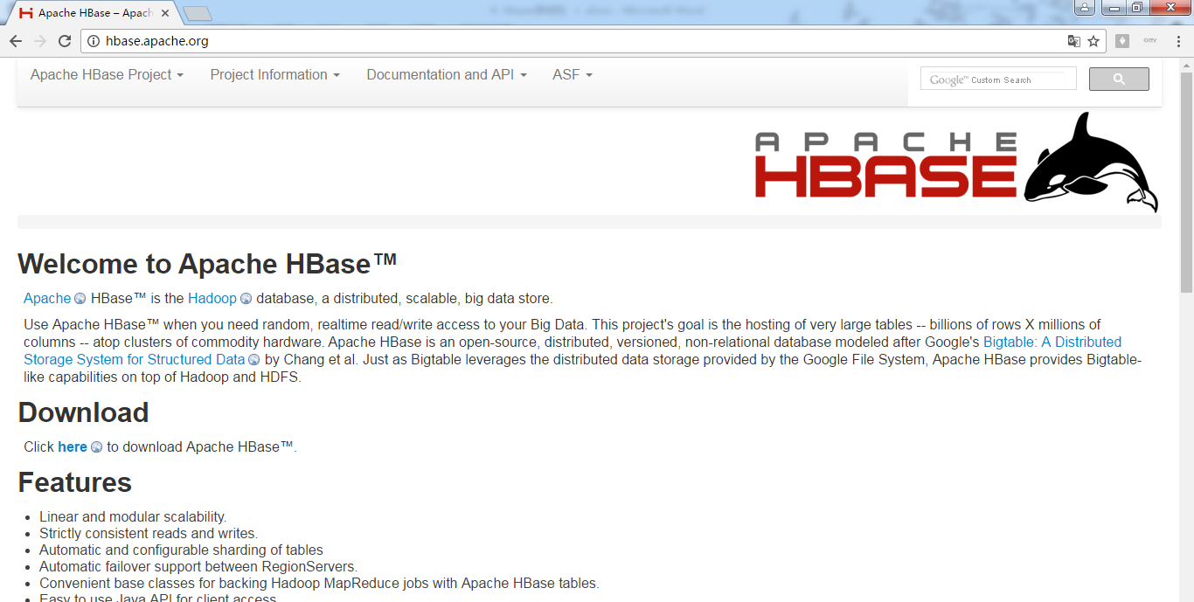Open the translate page icon

pos(1073,41)
